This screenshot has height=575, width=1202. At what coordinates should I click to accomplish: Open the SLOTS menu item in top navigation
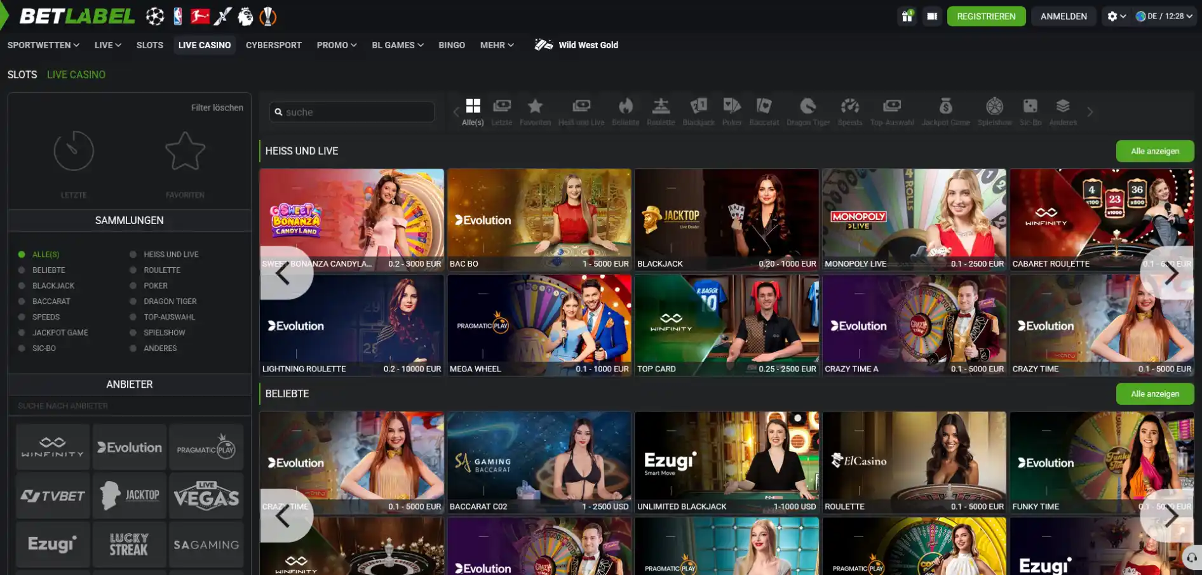click(x=150, y=45)
